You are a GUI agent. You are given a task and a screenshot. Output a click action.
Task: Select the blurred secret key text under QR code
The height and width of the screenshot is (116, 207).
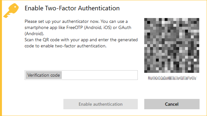tap(172, 78)
